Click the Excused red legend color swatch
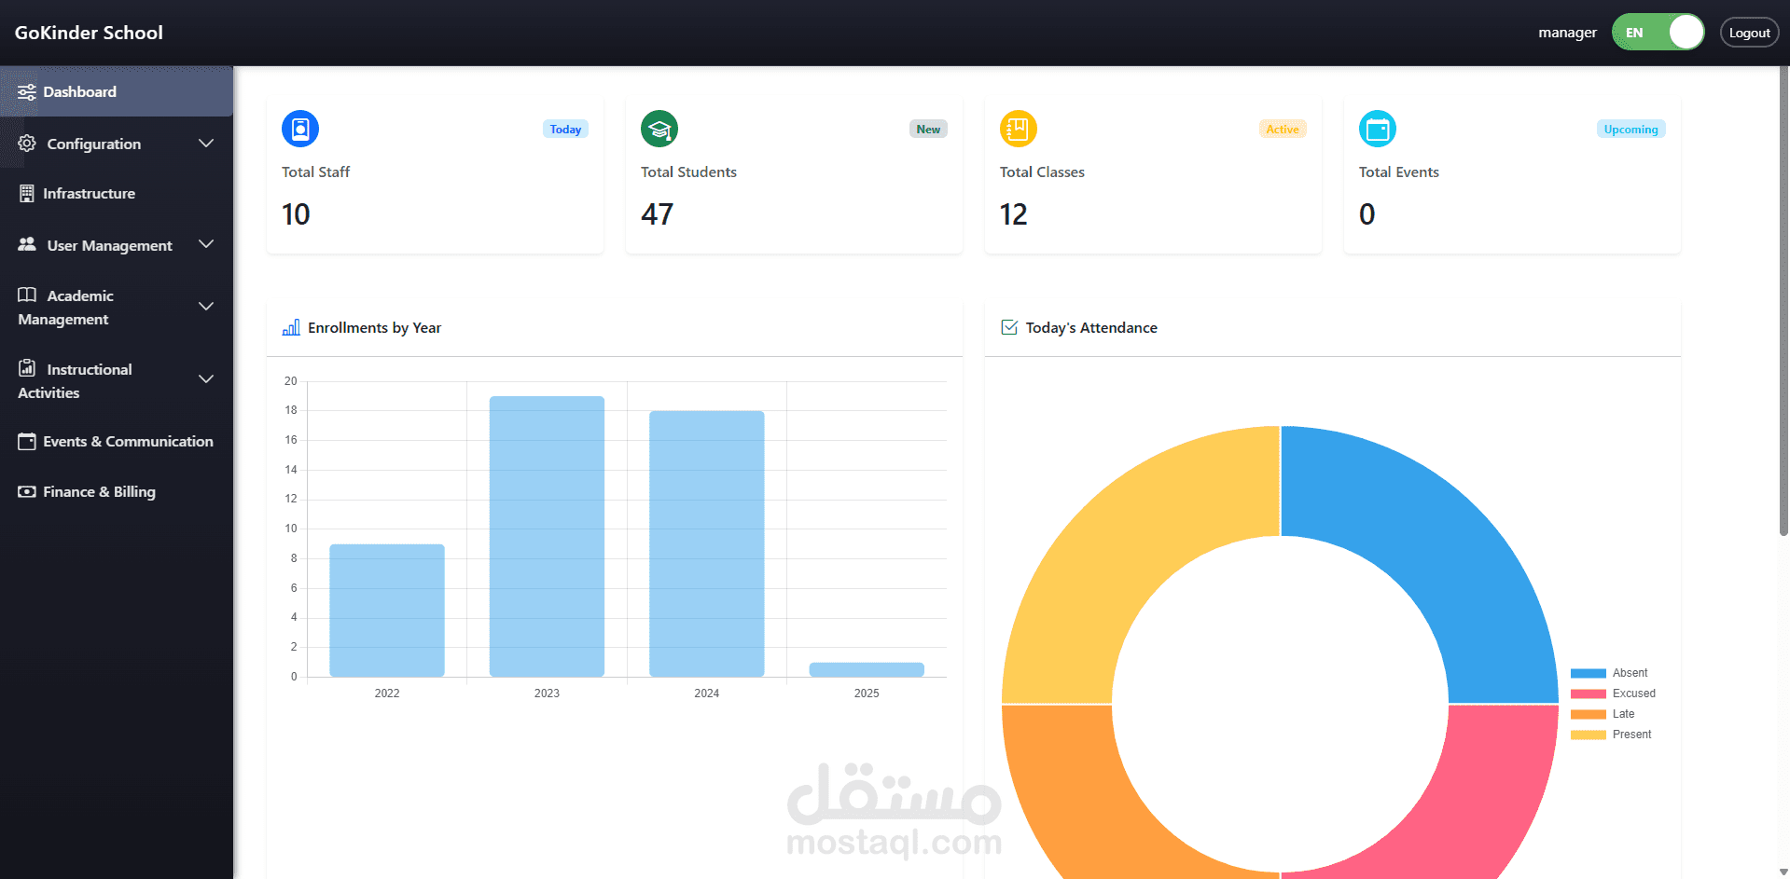This screenshot has width=1790, height=879. click(1588, 694)
